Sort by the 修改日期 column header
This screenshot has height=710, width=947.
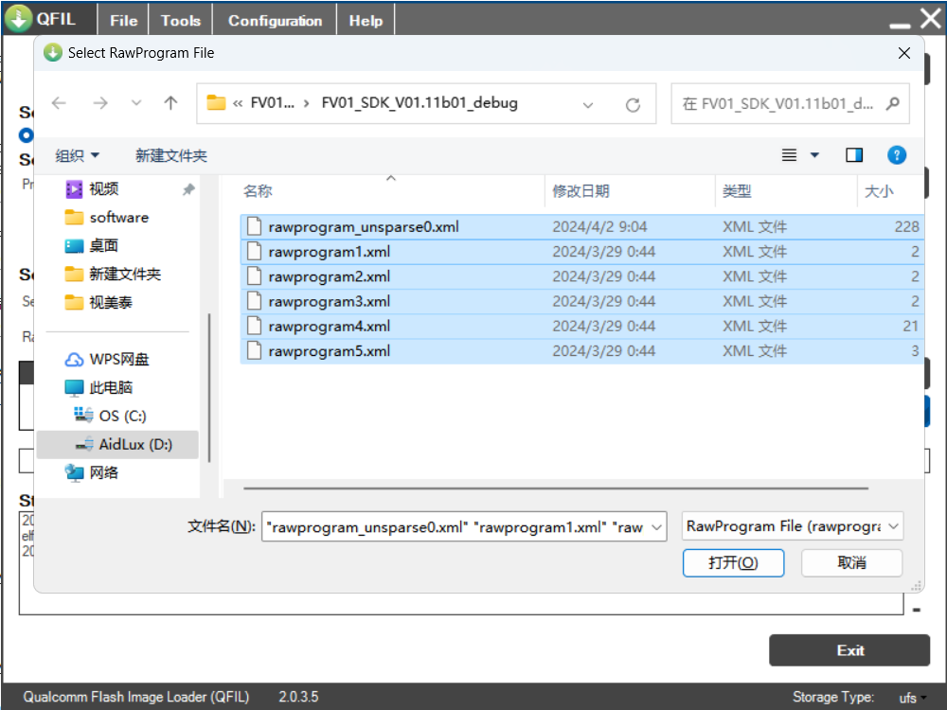581,191
